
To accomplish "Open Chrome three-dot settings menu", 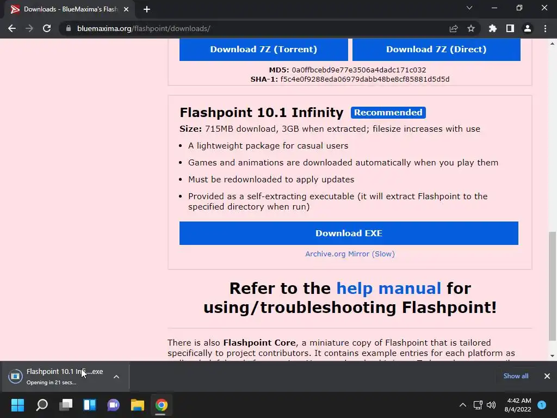I will coord(545,28).
